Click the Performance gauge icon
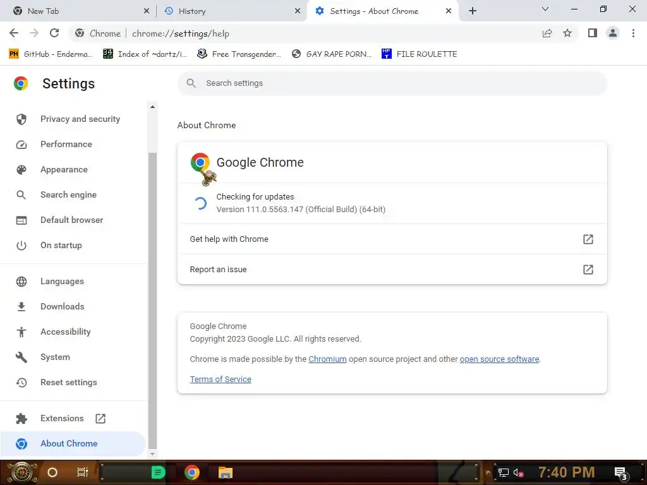The image size is (647, 485). point(21,145)
